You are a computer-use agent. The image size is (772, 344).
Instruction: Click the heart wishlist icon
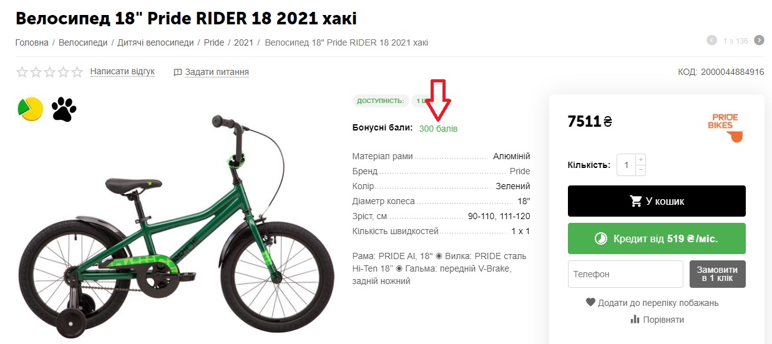click(590, 302)
